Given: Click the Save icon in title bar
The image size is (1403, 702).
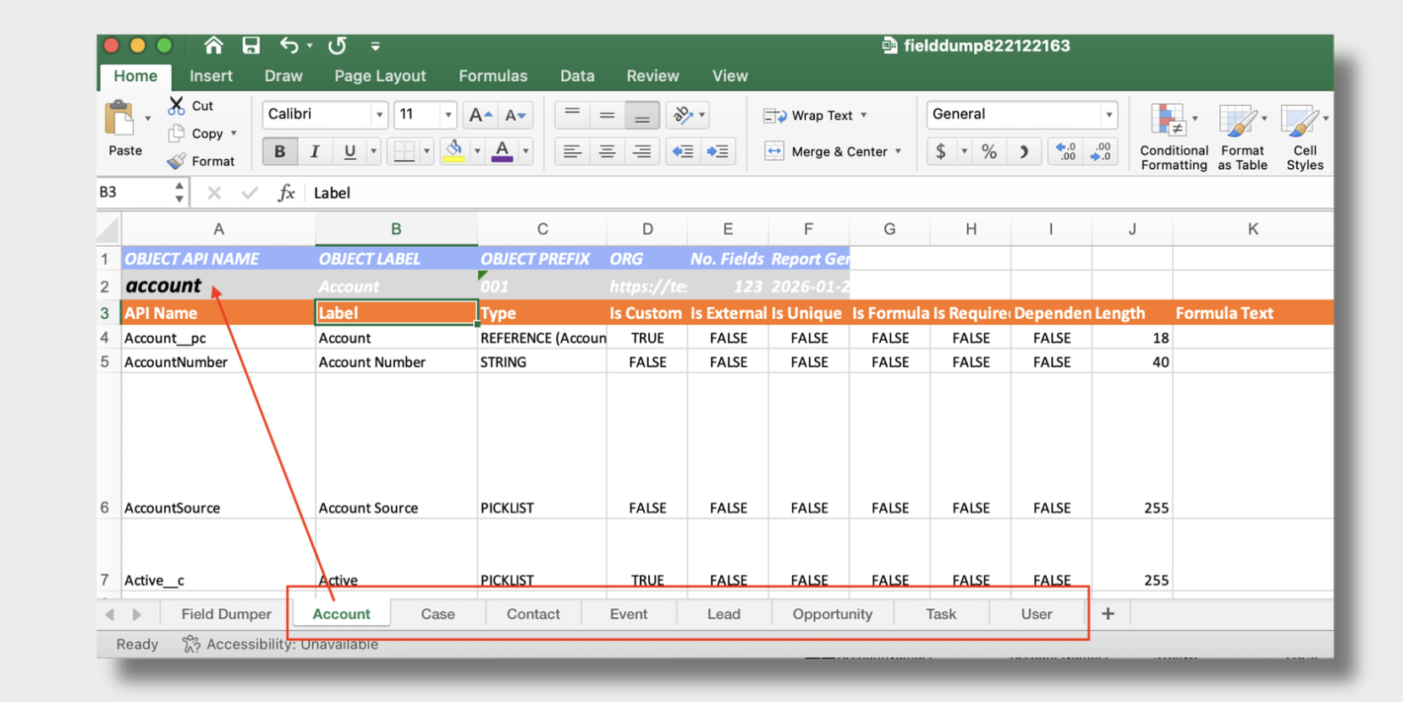Looking at the screenshot, I should pyautogui.click(x=250, y=46).
